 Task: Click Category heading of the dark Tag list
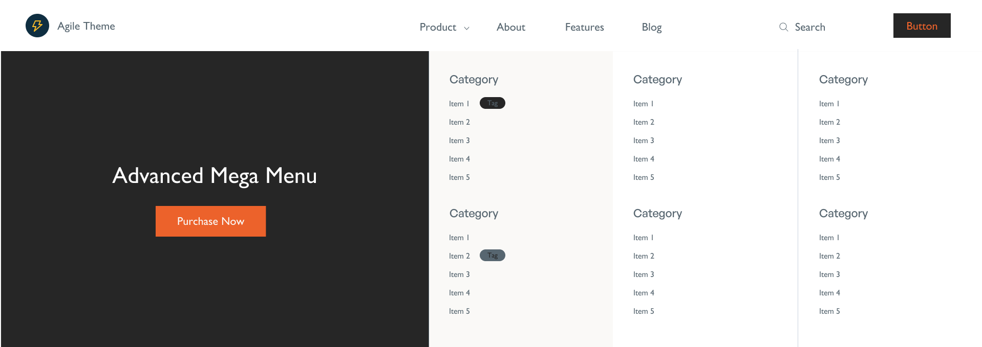[474, 80]
